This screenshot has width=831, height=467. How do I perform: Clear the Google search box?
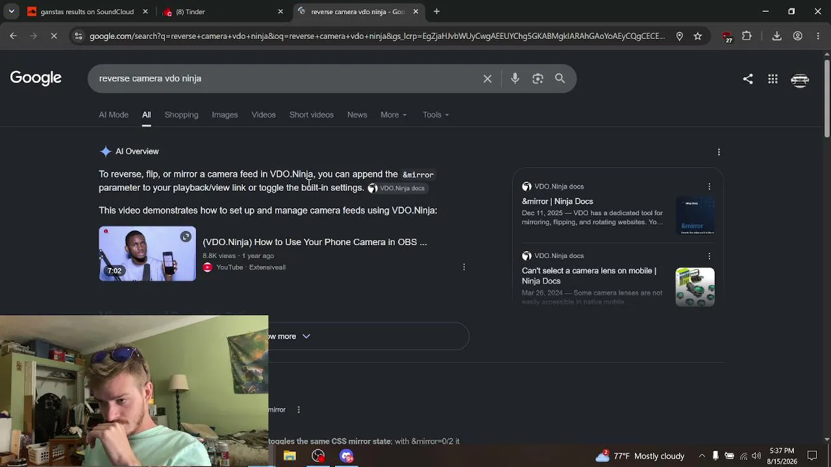coord(487,78)
